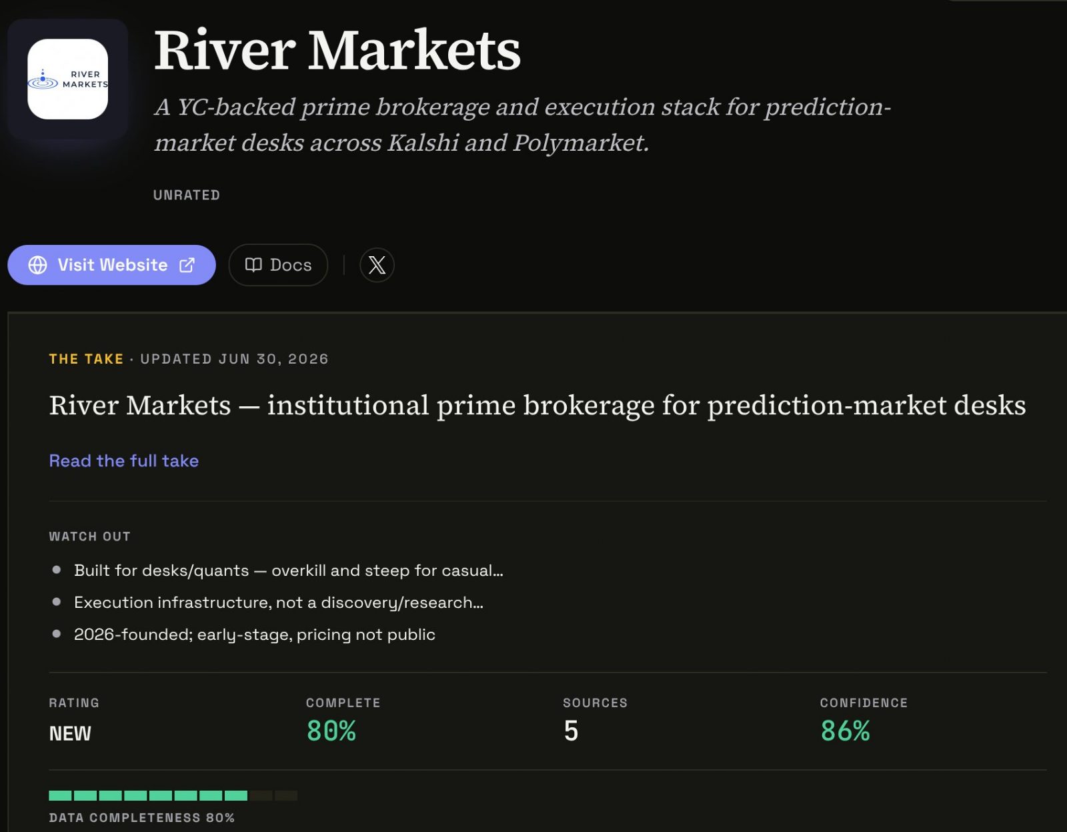Viewport: 1067px width, 832px height.
Task: Click the River Markets page title
Action: click(337, 50)
